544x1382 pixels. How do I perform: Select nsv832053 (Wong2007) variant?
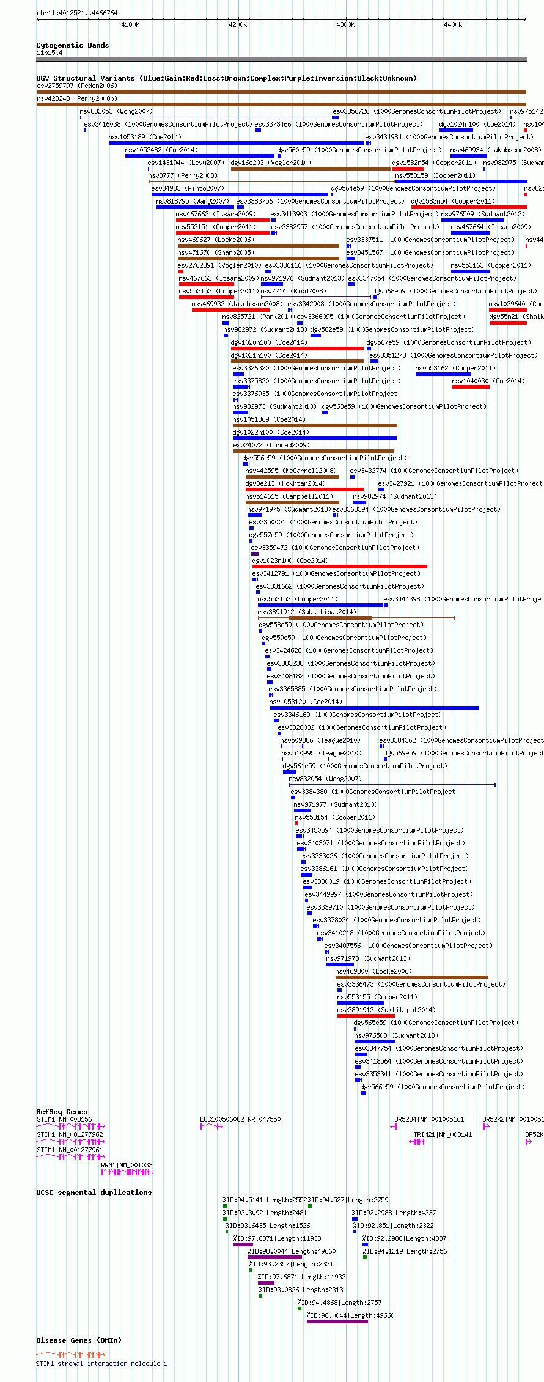point(208,117)
